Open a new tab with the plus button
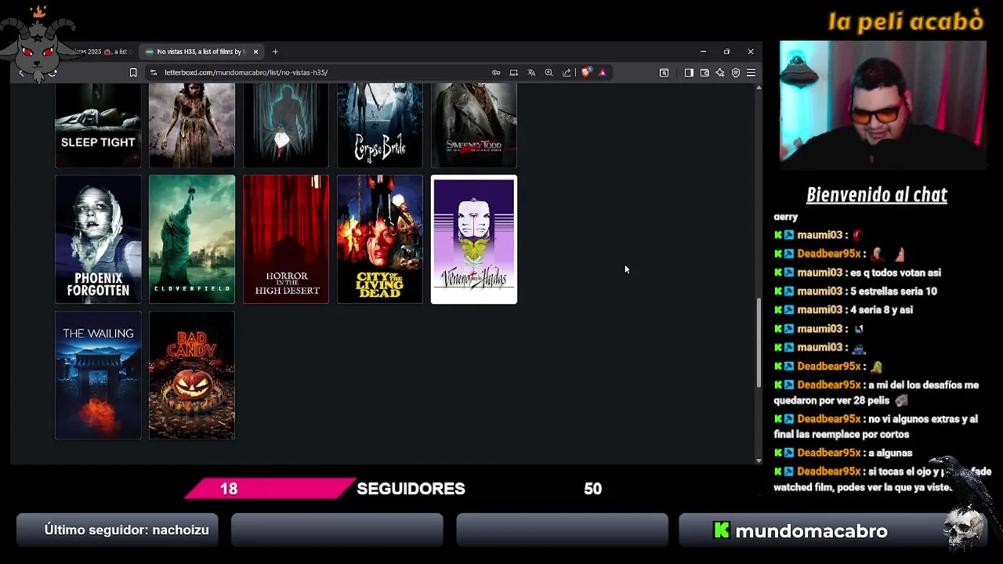The image size is (1003, 564). point(275,52)
